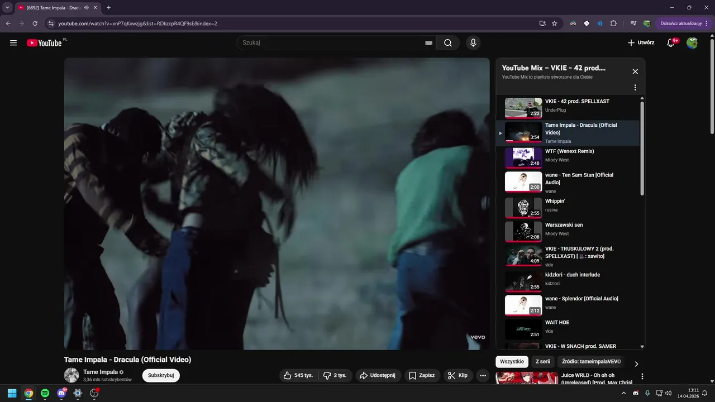Show more filter chips with right arrow
715x402 pixels.
pos(636,364)
